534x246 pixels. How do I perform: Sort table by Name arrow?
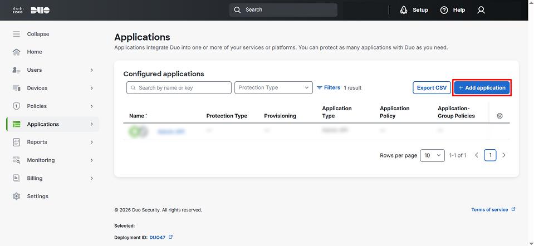click(146, 116)
